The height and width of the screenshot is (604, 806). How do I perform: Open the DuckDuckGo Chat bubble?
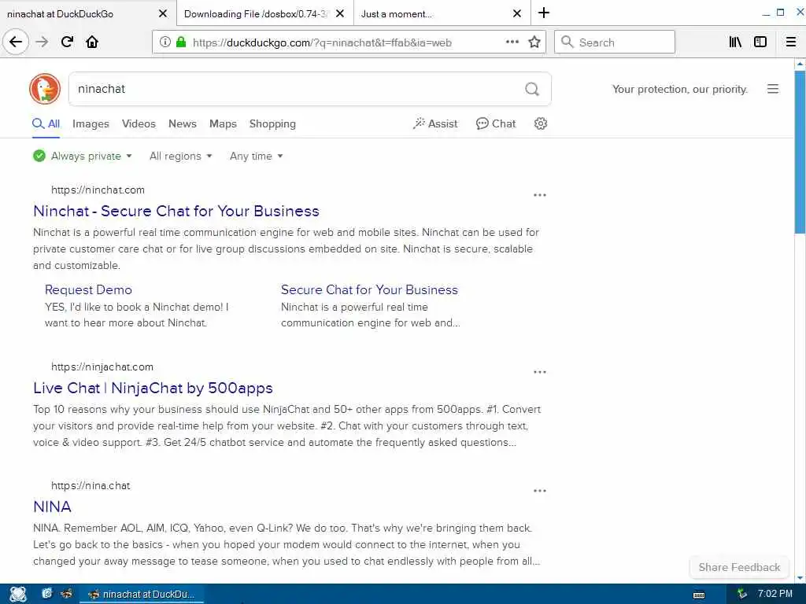[496, 123]
